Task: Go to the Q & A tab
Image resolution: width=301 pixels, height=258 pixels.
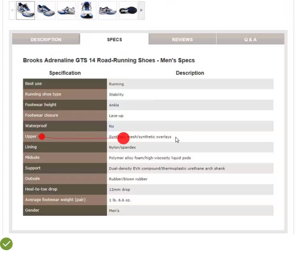Action: 250,39
